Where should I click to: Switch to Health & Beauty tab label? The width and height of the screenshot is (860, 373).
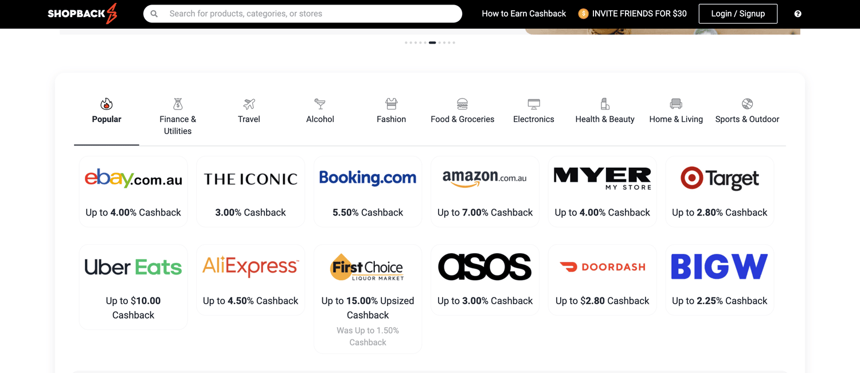(x=605, y=119)
